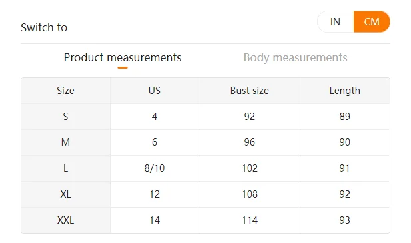This screenshot has height=243, width=411.
Task: Click the US size 12 cell
Action: pyautogui.click(x=155, y=194)
